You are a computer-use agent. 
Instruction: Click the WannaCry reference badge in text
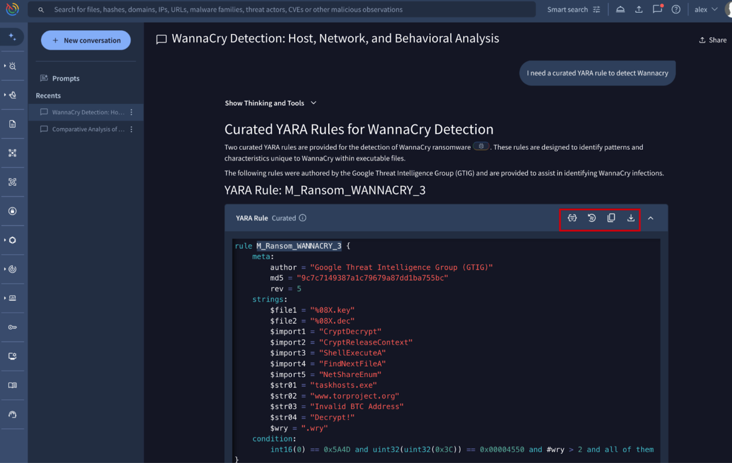(481, 146)
